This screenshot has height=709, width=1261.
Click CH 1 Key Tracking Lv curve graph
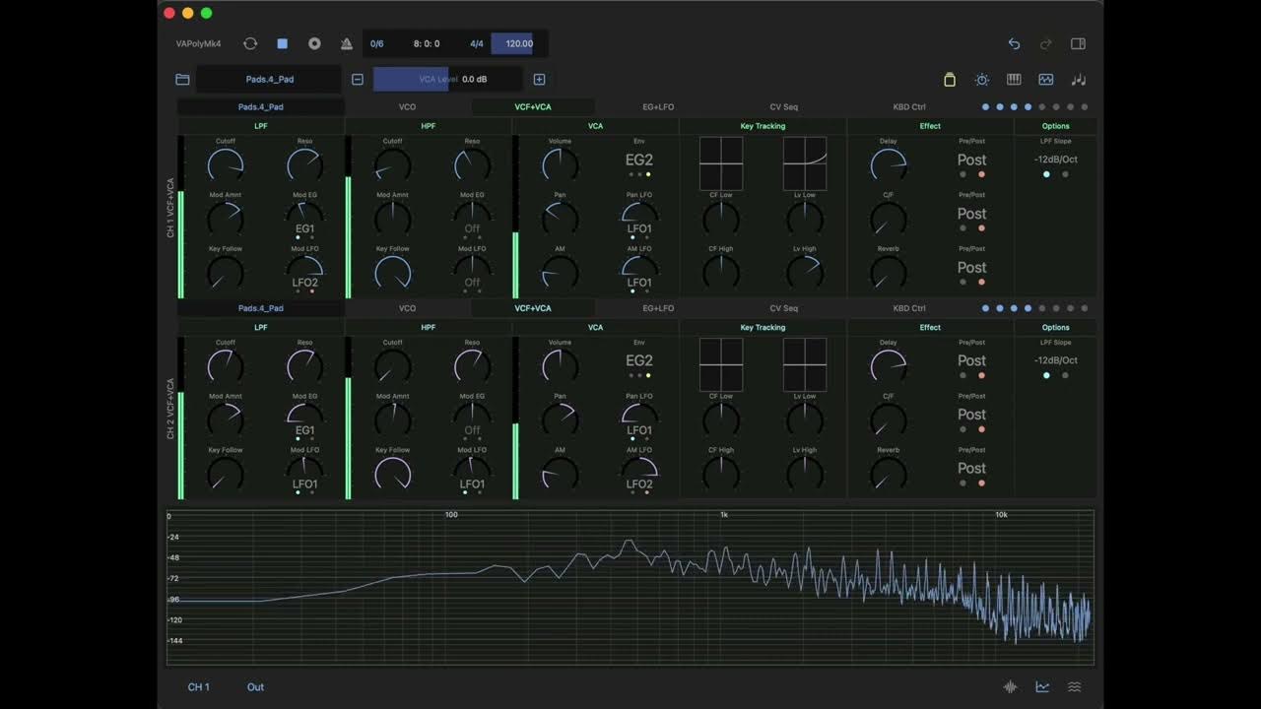coord(805,163)
